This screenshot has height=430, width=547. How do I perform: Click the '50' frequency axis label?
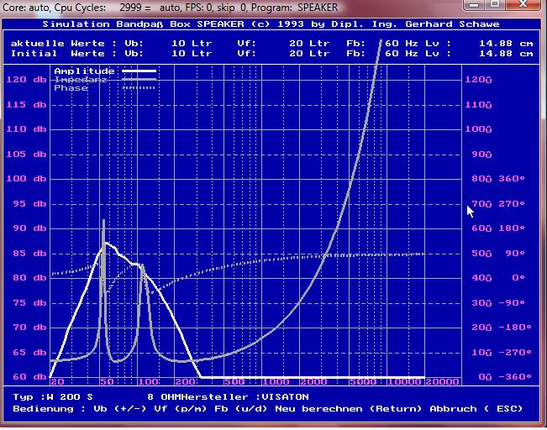[107, 382]
